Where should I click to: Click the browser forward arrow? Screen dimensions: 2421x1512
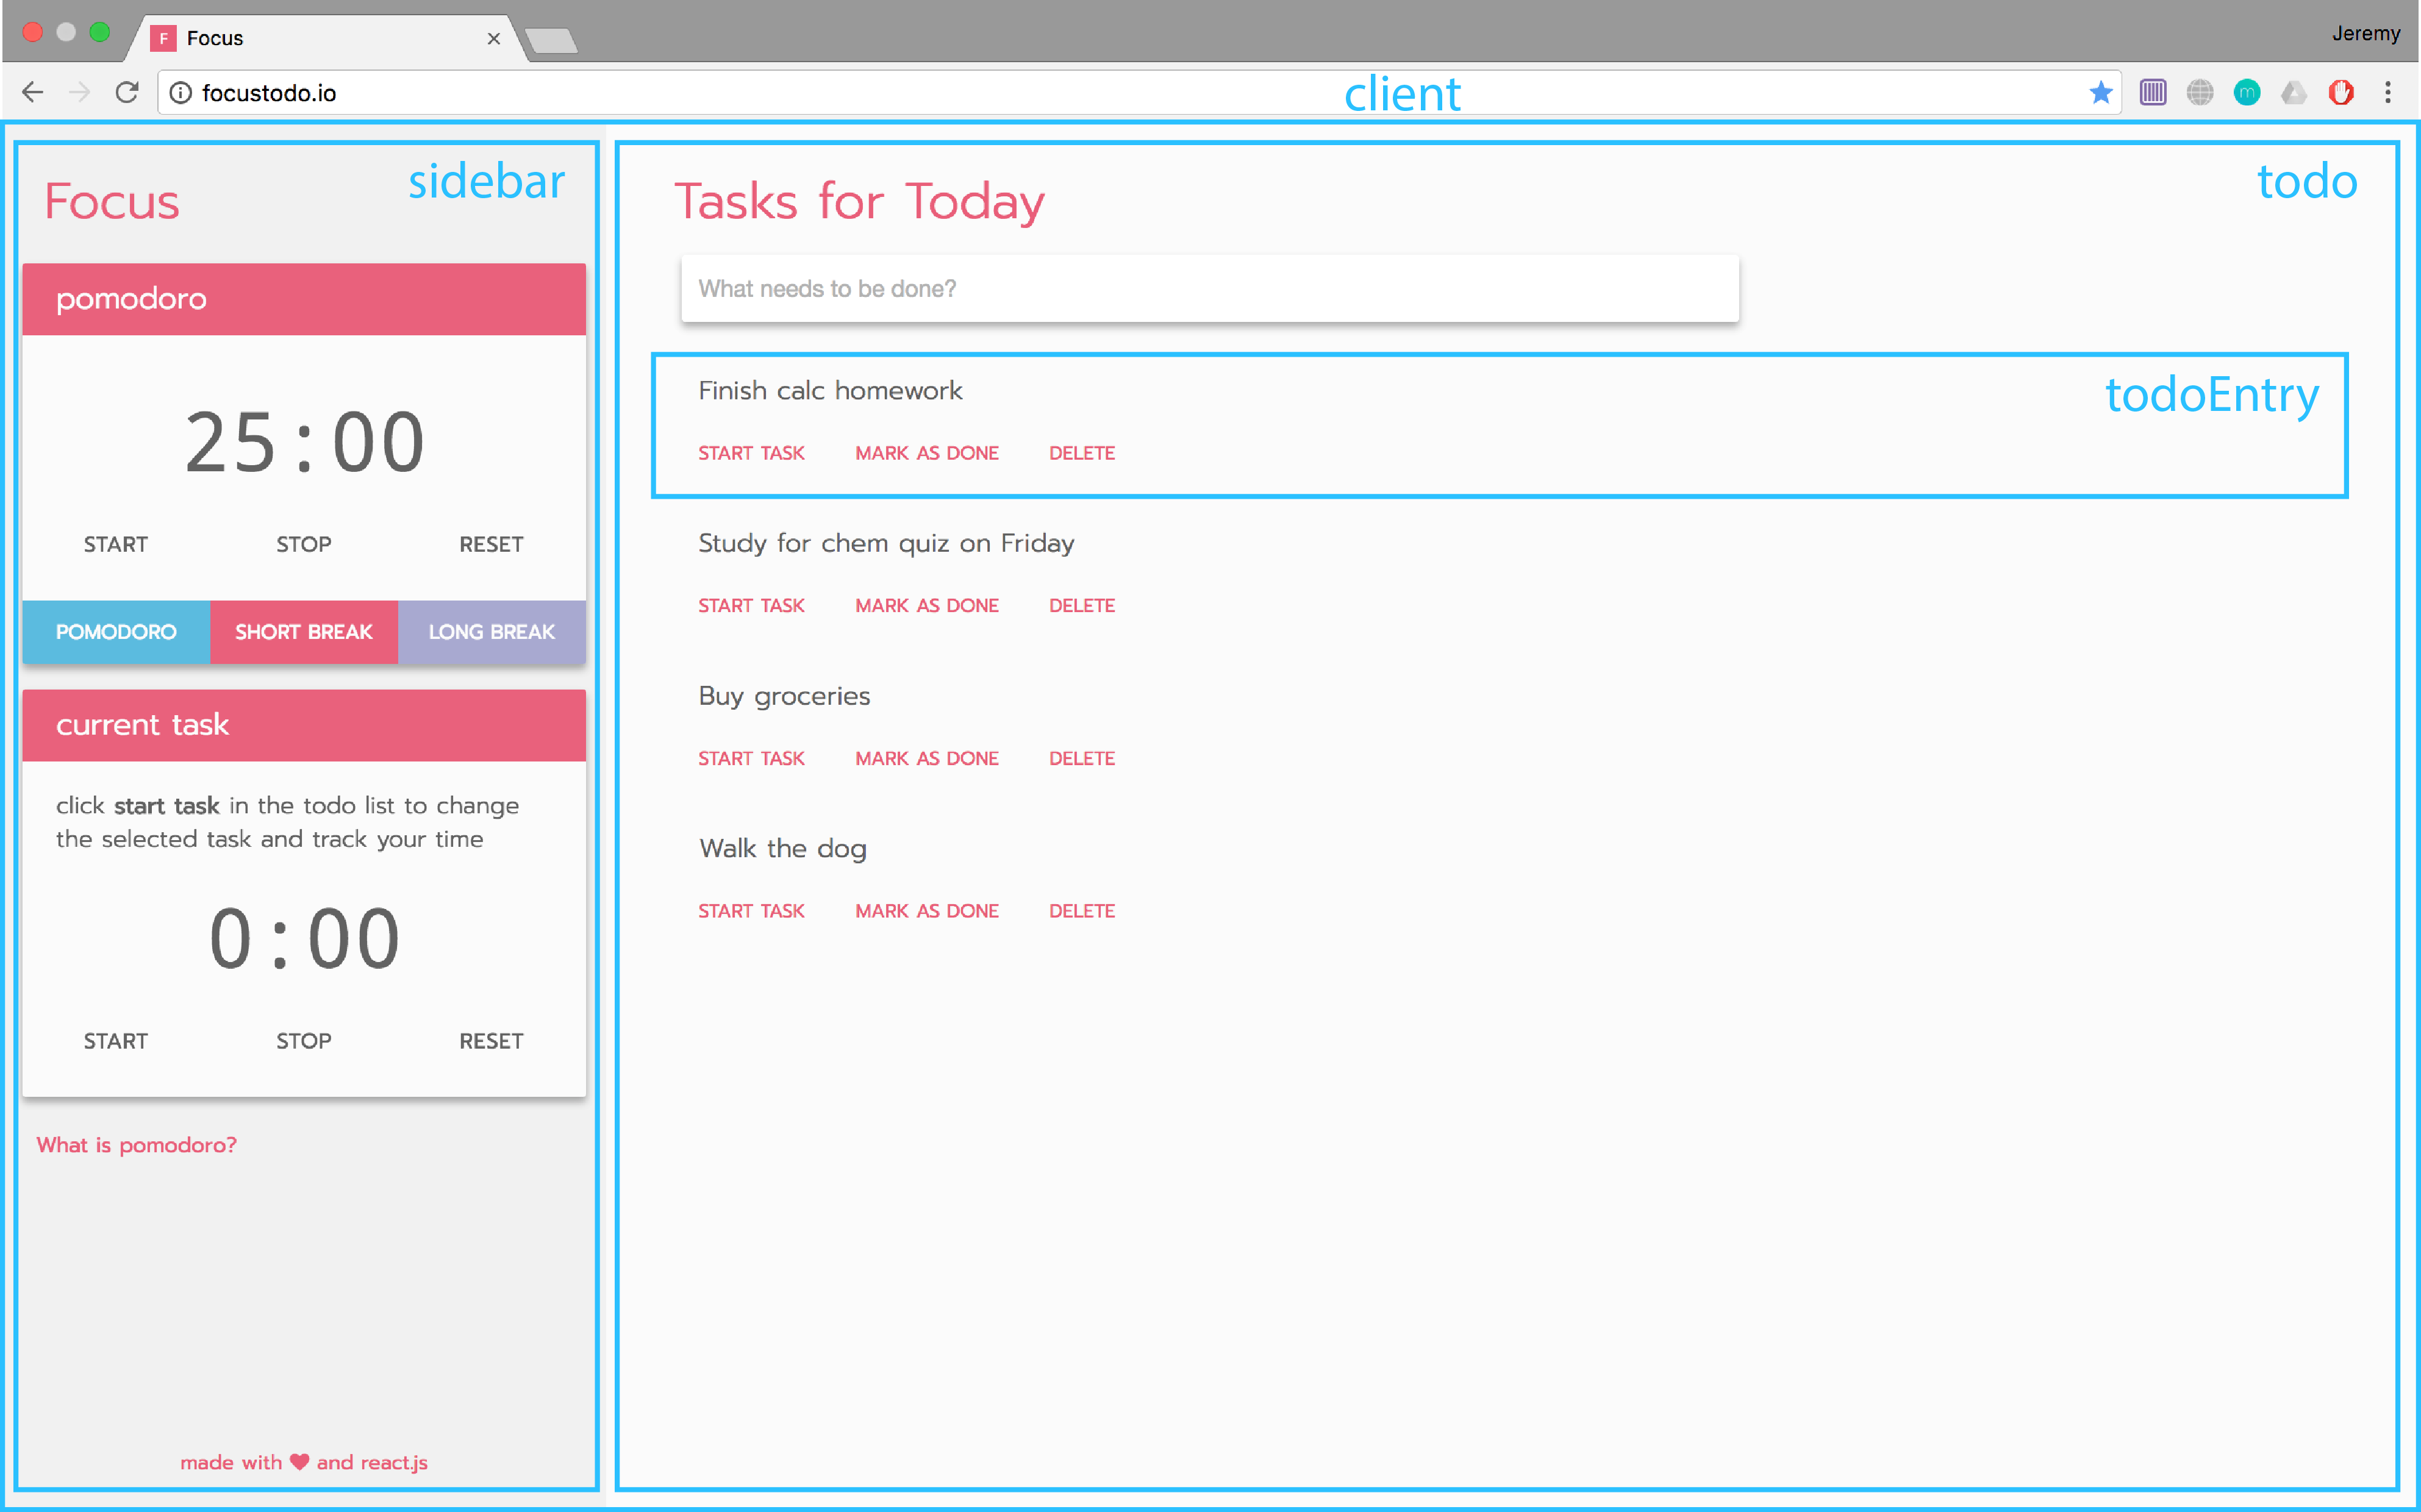click(79, 93)
